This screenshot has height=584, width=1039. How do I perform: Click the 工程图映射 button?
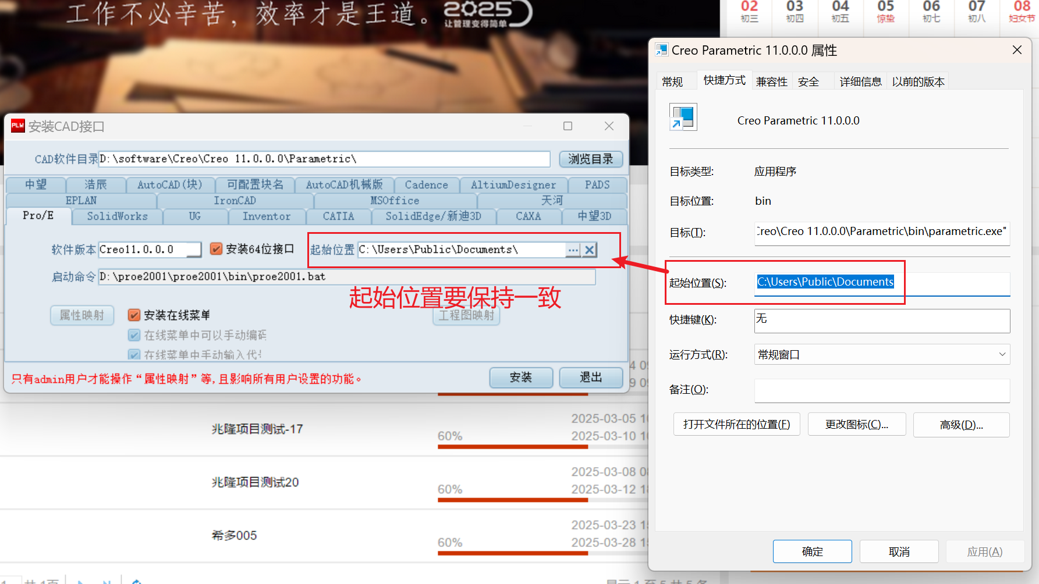[x=466, y=315]
